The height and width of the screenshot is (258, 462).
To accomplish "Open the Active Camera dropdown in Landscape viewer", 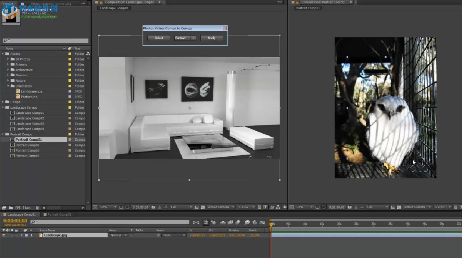I will pos(221,207).
